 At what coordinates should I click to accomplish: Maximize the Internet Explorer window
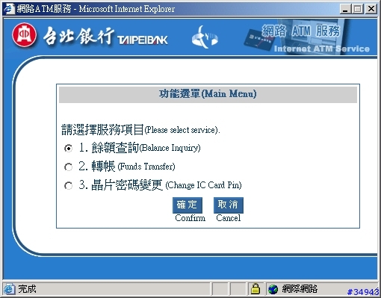358,9
